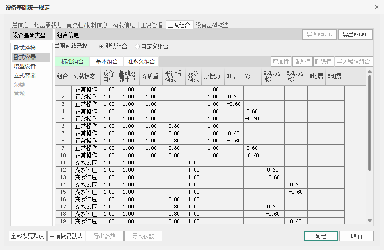Switch to 基本组合 sub-tab

(106, 62)
